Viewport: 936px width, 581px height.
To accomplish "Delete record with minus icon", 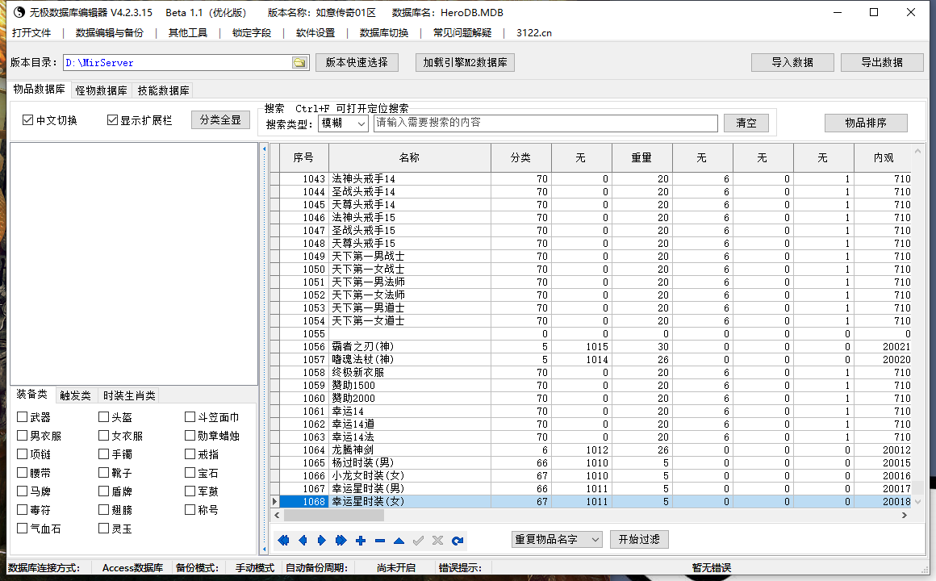I will (x=380, y=541).
